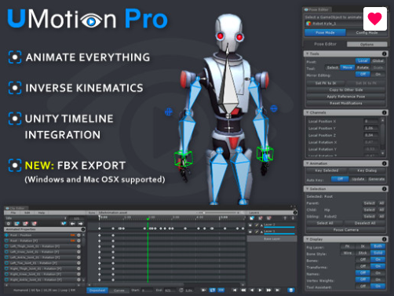Click Animated Properties scroll down arrow

tap(83, 280)
